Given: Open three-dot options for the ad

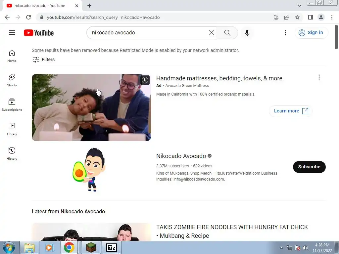Looking at the screenshot, I should pyautogui.click(x=319, y=77).
